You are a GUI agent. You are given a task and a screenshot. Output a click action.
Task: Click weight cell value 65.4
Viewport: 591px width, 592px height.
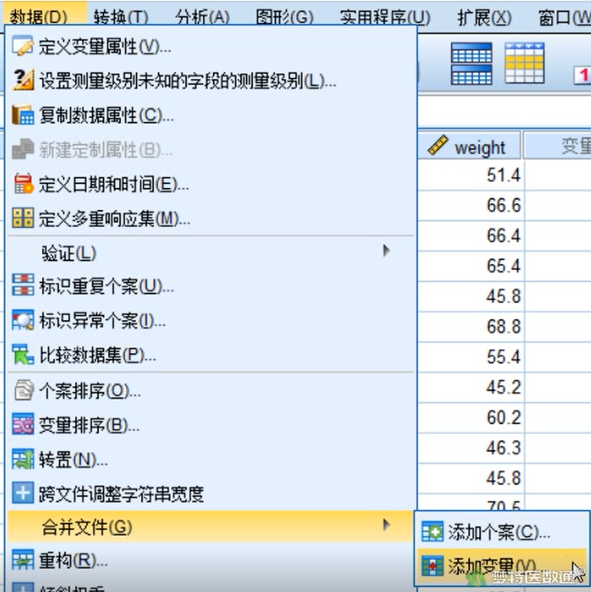coord(504,266)
